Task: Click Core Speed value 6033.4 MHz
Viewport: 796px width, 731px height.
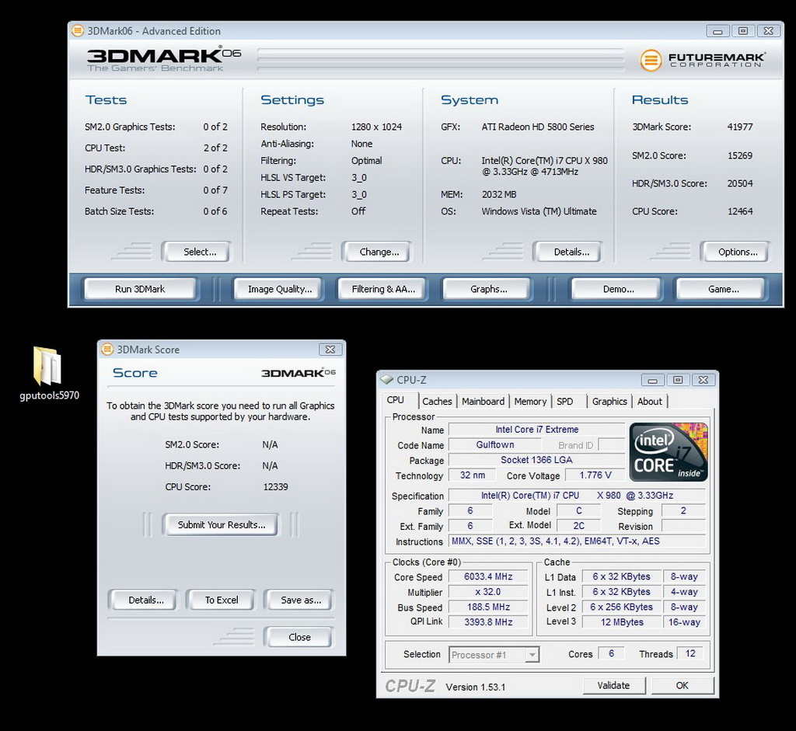Action: (488, 576)
